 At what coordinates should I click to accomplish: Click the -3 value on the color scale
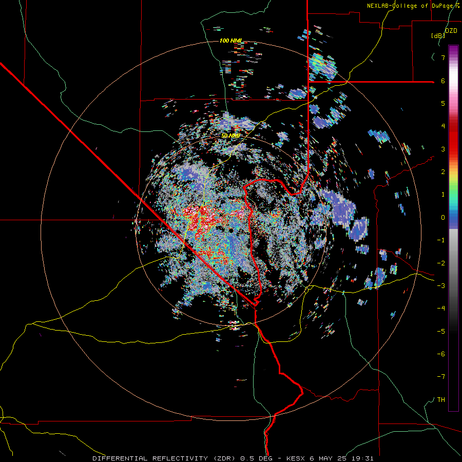tap(441, 286)
